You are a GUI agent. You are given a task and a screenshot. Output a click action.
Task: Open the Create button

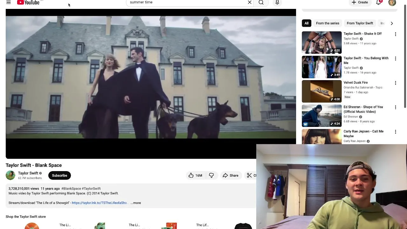coord(360,3)
